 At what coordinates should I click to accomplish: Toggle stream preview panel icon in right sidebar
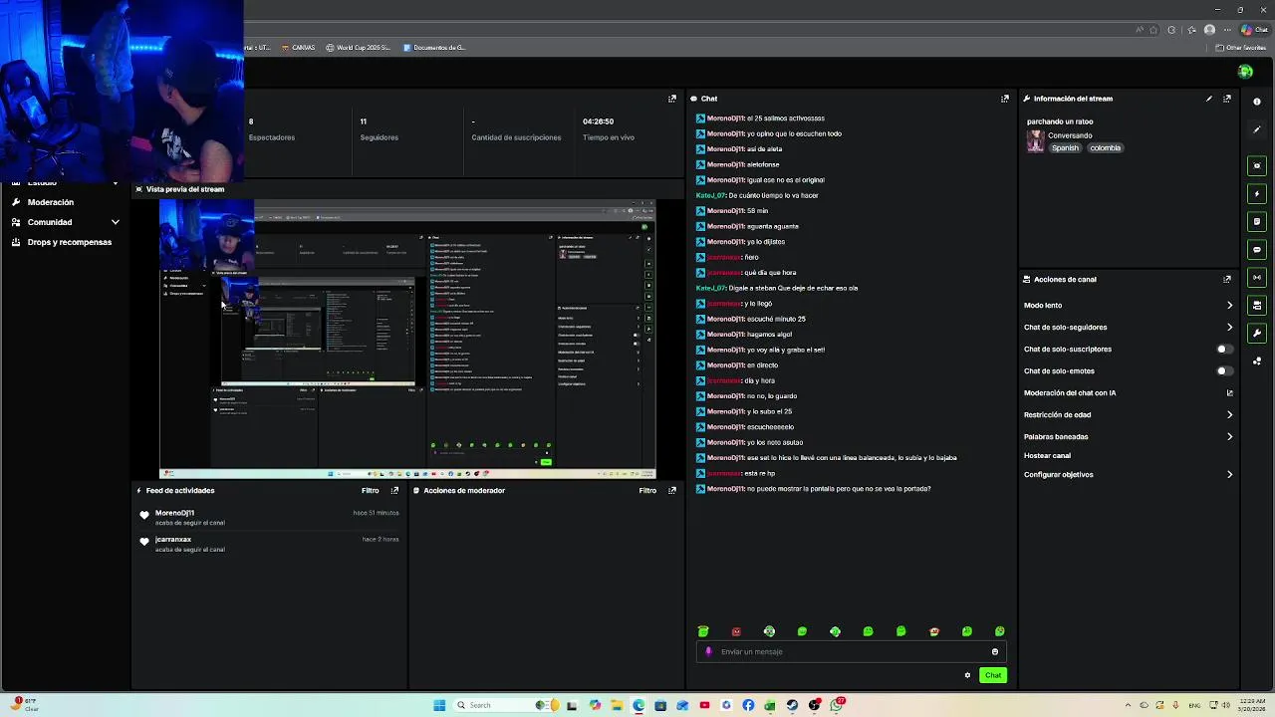click(x=1257, y=165)
